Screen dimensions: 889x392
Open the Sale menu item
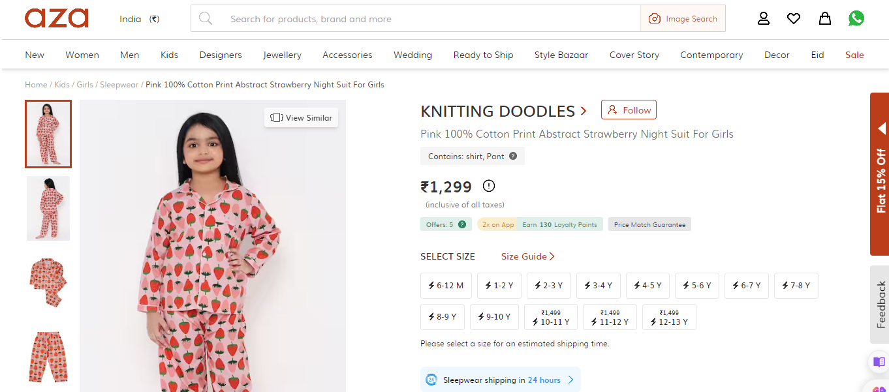point(854,55)
